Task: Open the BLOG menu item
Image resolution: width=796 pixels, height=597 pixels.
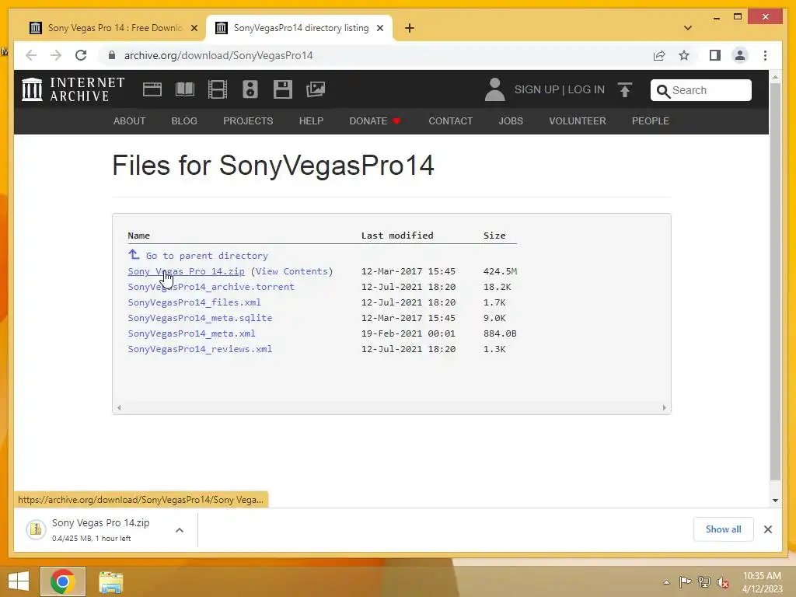Action: click(x=184, y=121)
